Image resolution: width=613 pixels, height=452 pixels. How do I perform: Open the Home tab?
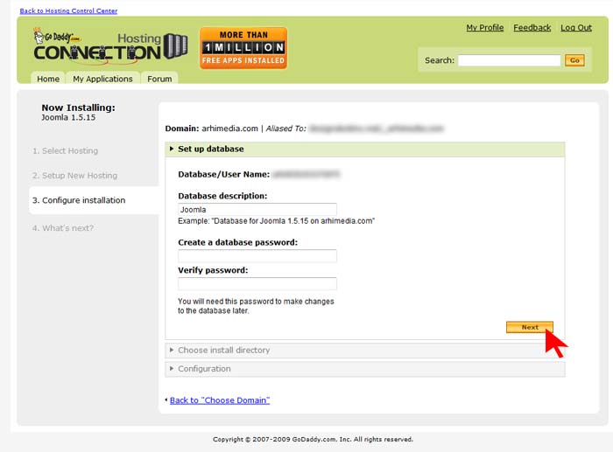pyautogui.click(x=48, y=79)
